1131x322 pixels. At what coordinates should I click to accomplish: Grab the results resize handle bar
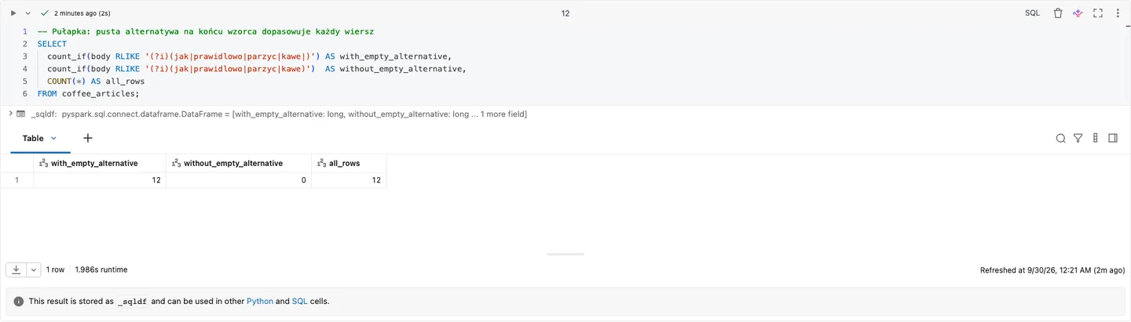tap(565, 254)
